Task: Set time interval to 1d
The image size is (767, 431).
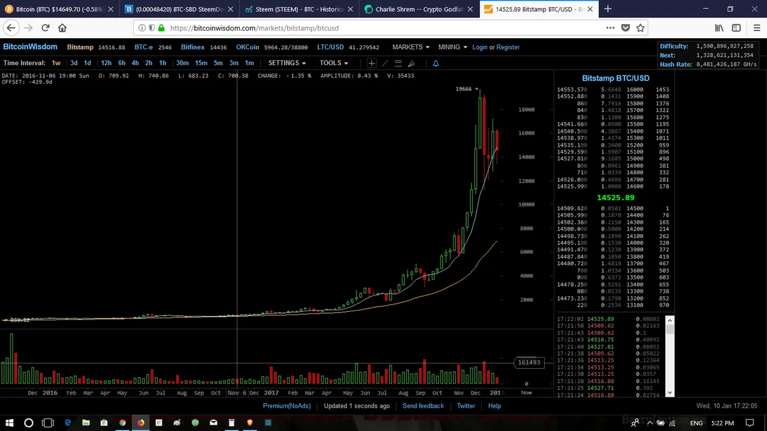Action: coord(87,63)
